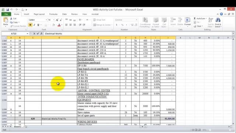Image resolution: width=236 pixels, height=133 pixels.
Task: Toggle Bold formatting
Action: (x=30, y=25)
